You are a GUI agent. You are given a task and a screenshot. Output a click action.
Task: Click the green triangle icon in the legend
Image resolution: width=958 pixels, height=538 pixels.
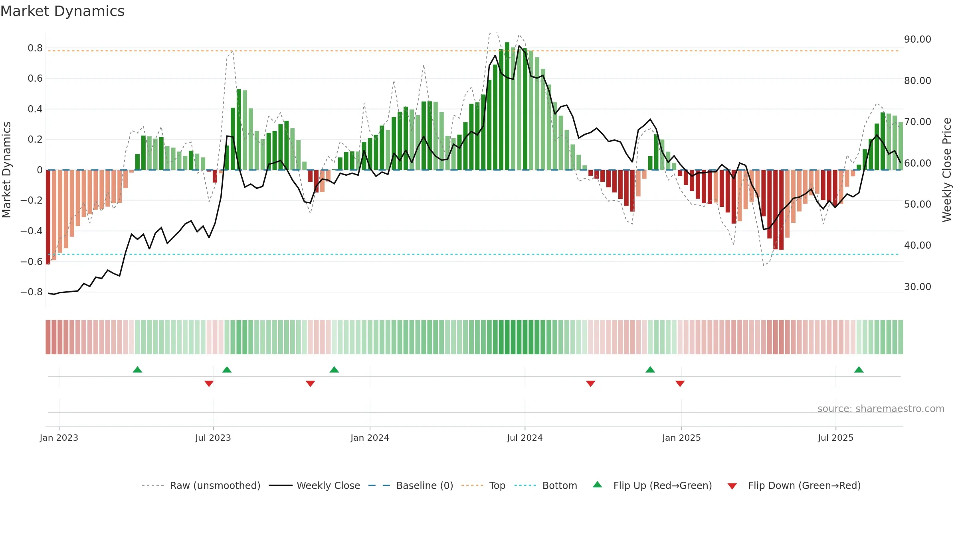click(x=597, y=485)
